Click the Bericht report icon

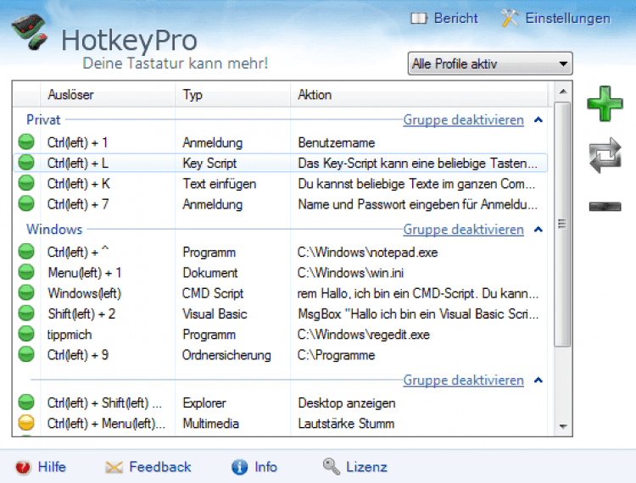419,19
